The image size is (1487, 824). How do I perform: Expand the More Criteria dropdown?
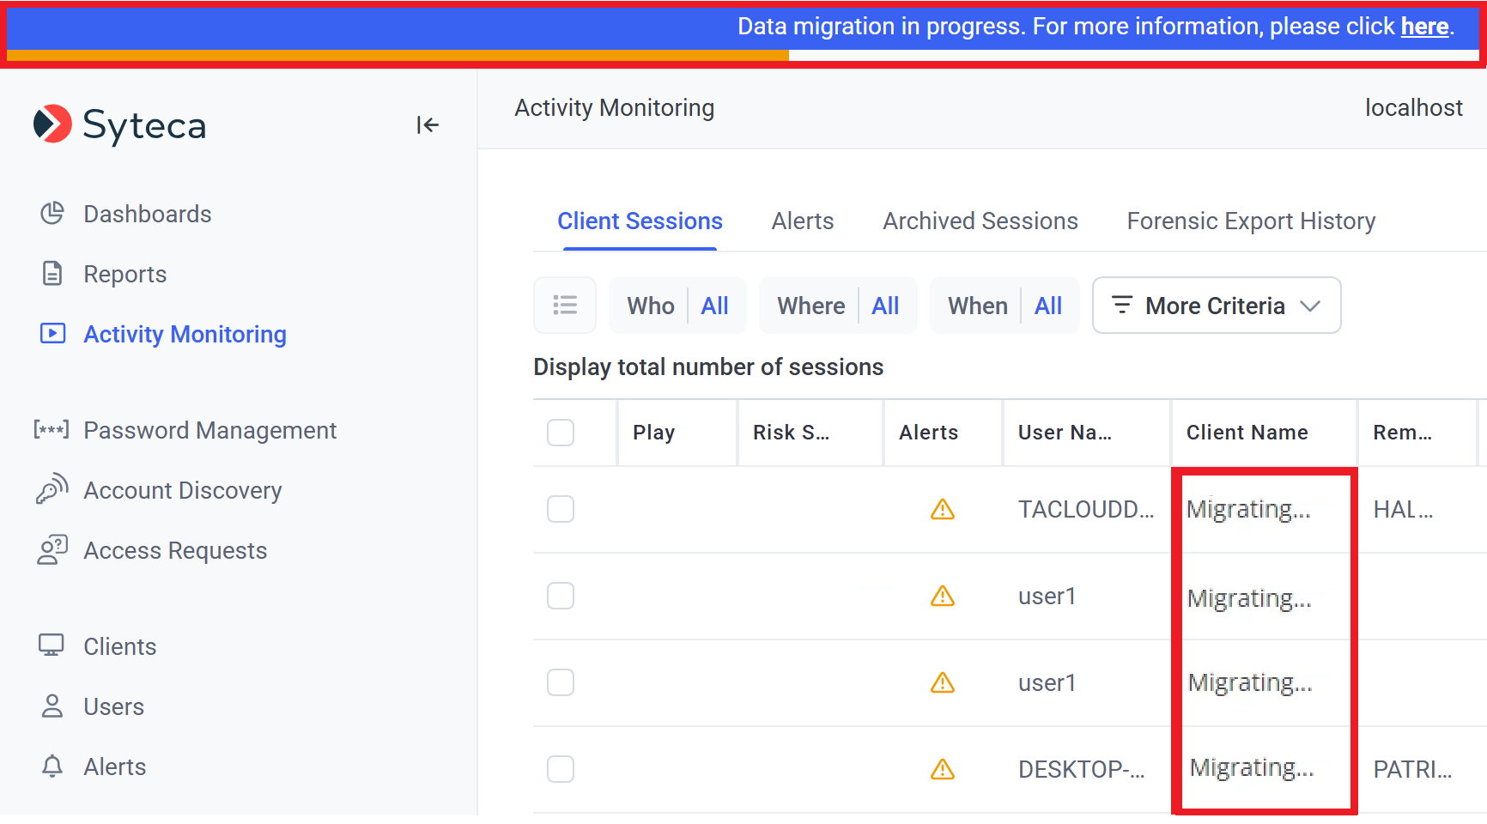[x=1216, y=306]
